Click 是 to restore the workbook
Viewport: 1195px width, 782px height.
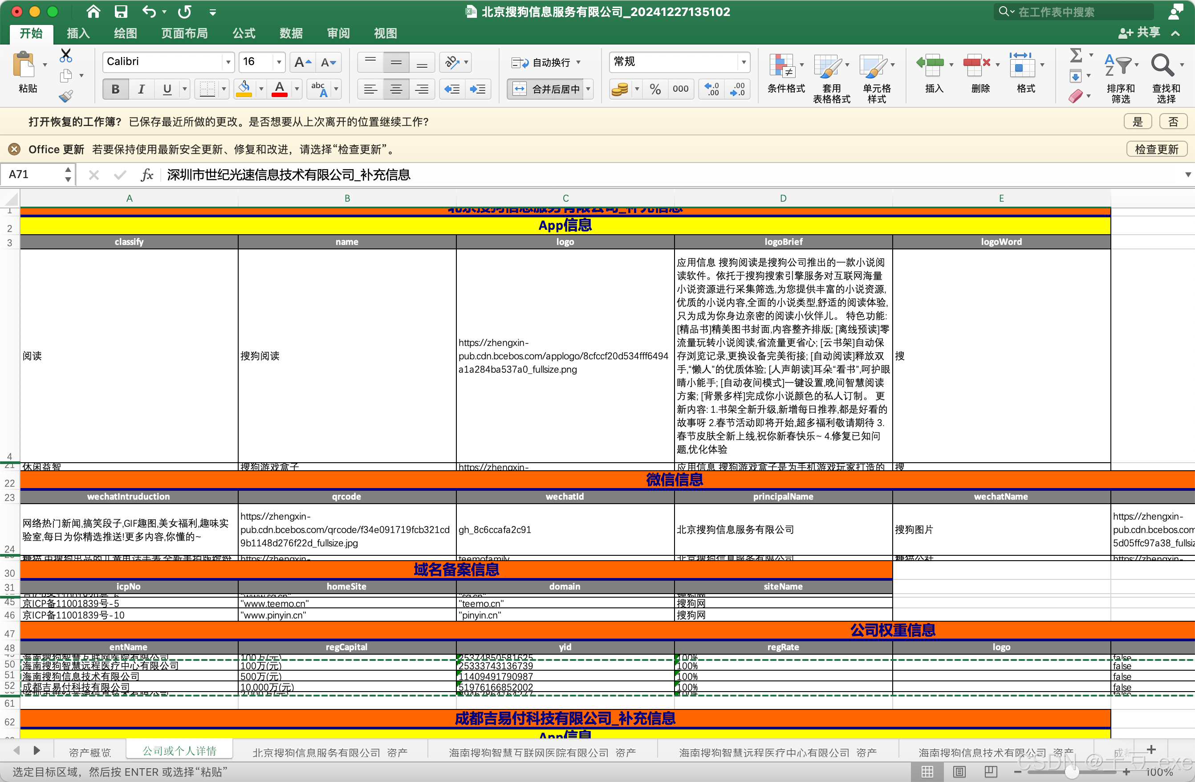[x=1138, y=122]
